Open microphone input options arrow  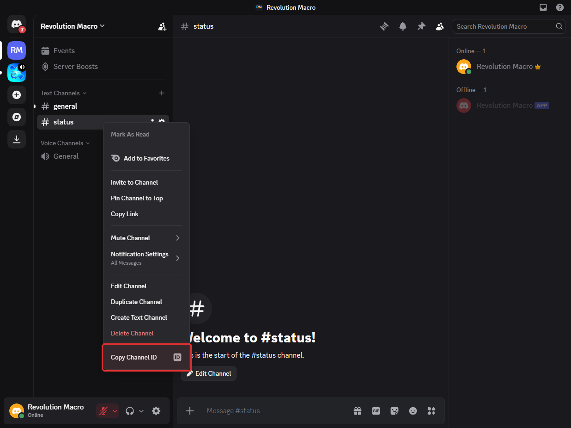coord(115,411)
